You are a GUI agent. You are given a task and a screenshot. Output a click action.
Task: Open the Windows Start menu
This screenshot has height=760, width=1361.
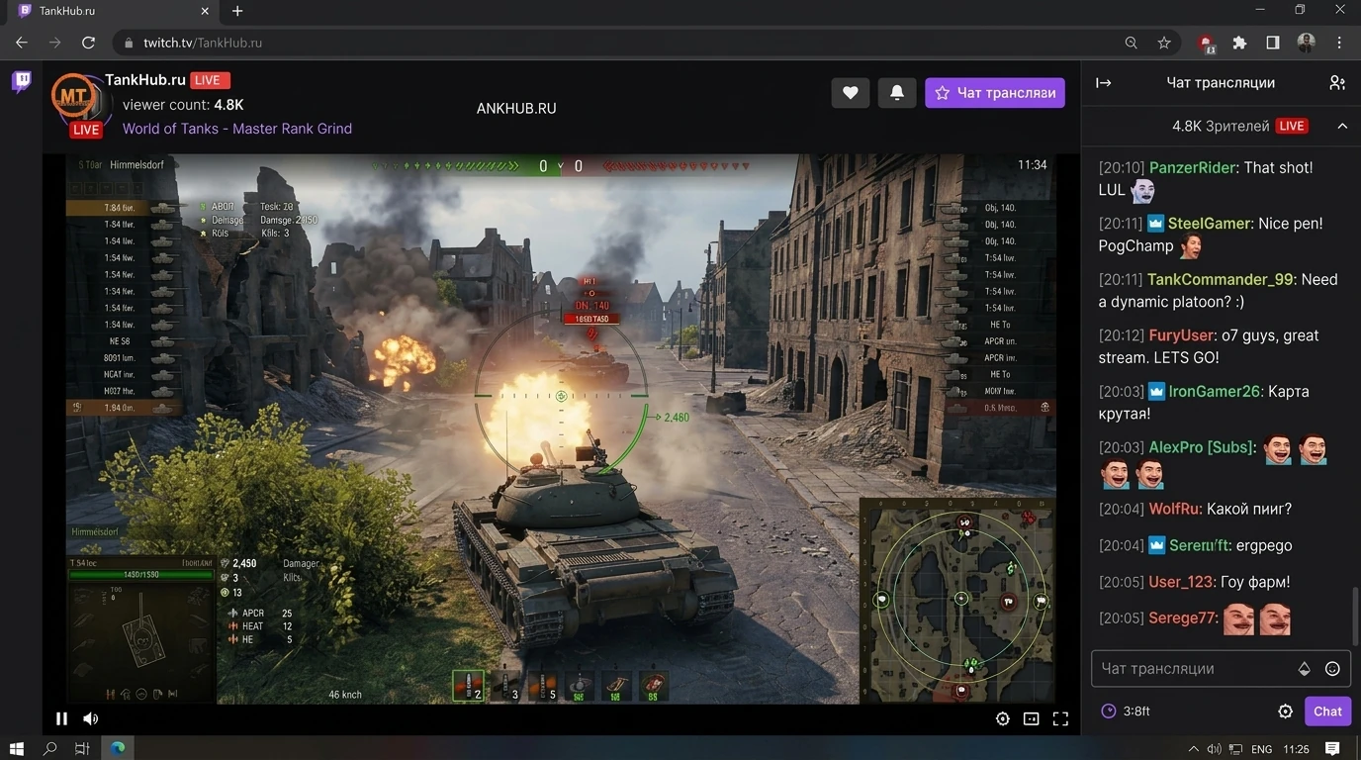tap(17, 749)
